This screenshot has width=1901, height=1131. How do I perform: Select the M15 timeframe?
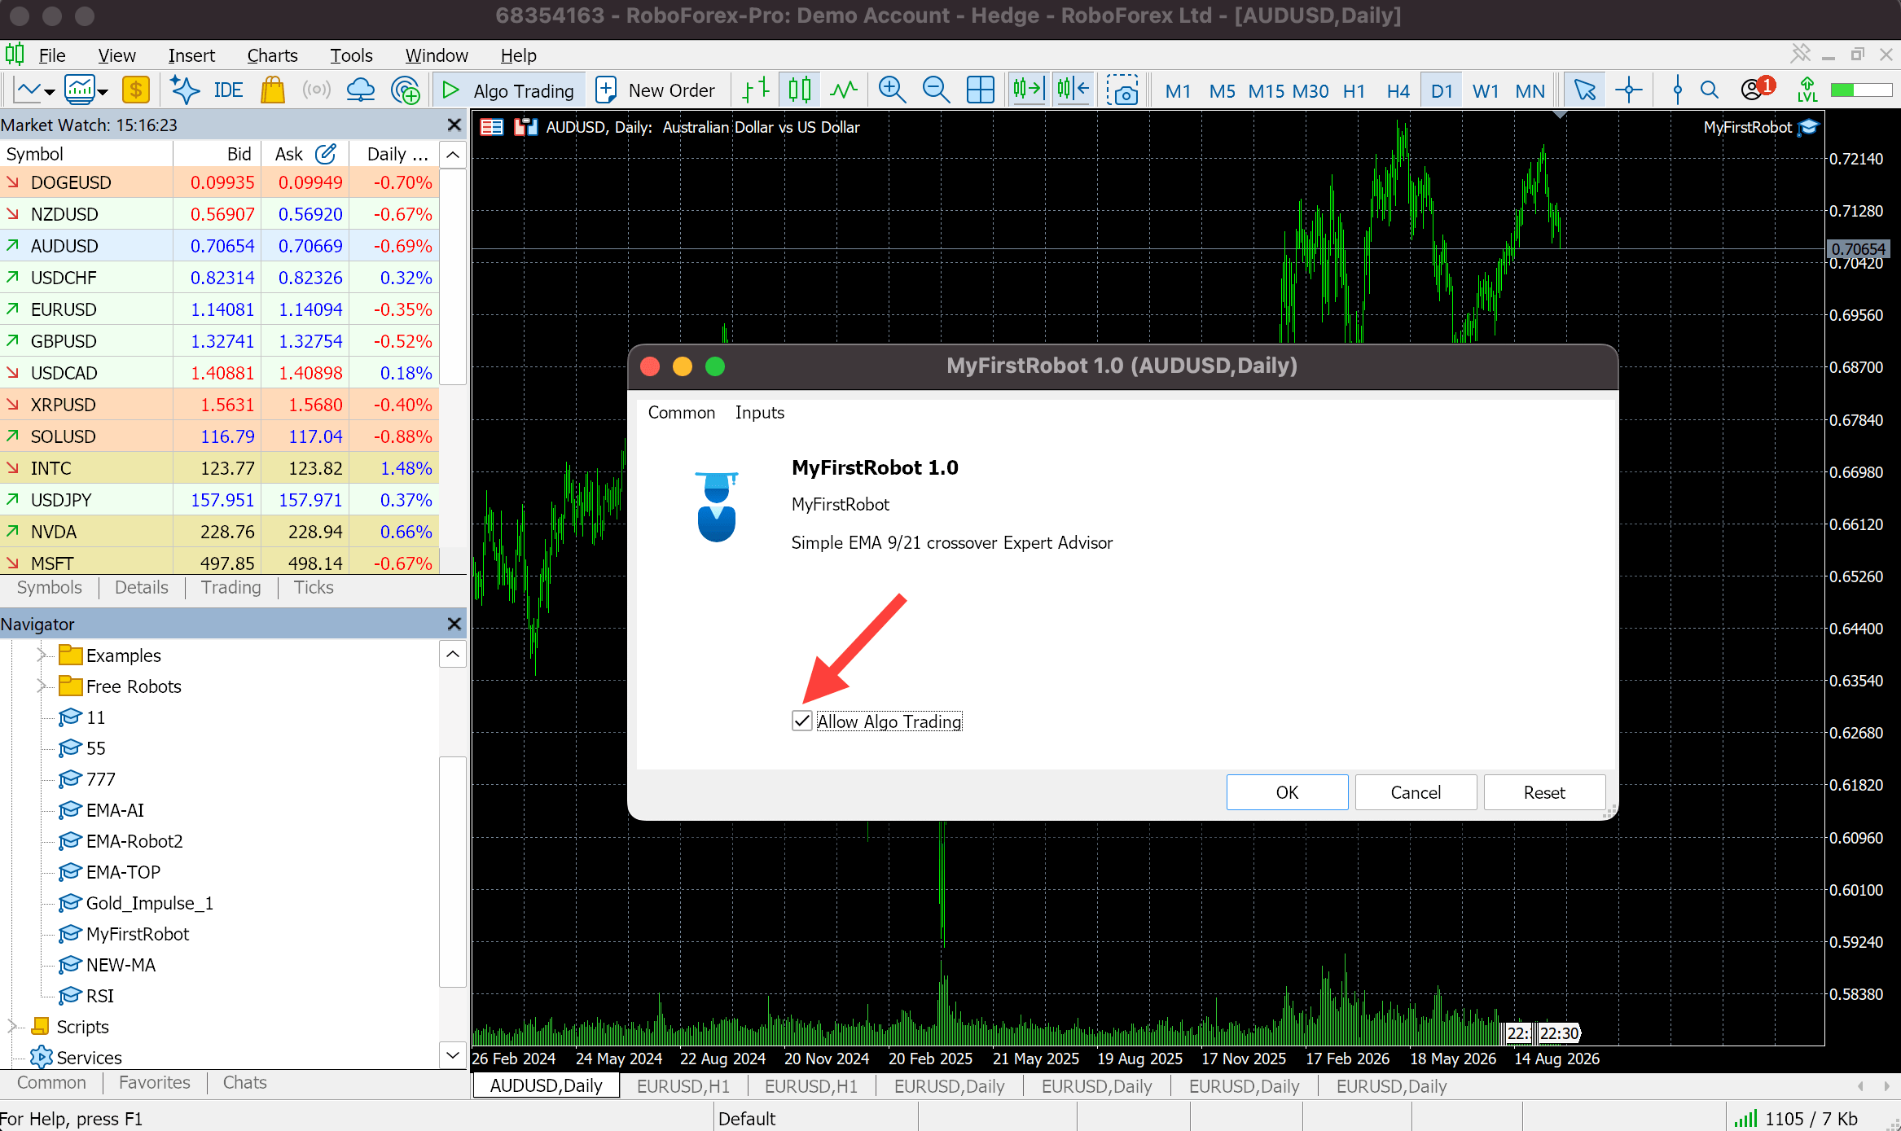(x=1267, y=91)
